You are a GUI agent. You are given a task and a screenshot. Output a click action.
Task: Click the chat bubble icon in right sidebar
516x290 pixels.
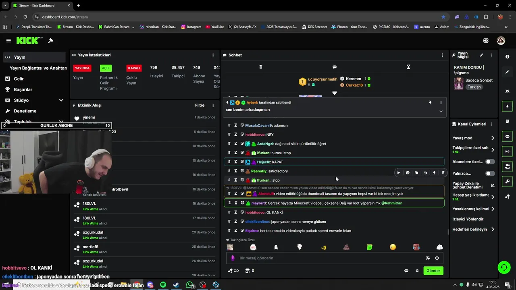point(507,137)
